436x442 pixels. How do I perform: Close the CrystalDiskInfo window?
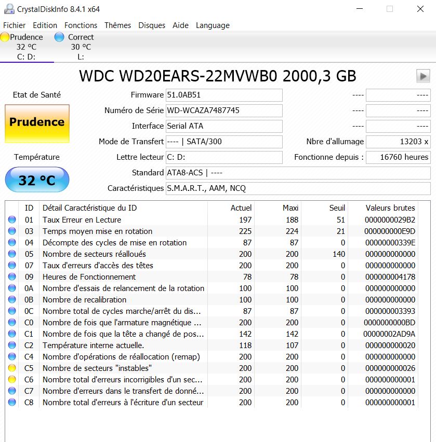[x=420, y=9]
